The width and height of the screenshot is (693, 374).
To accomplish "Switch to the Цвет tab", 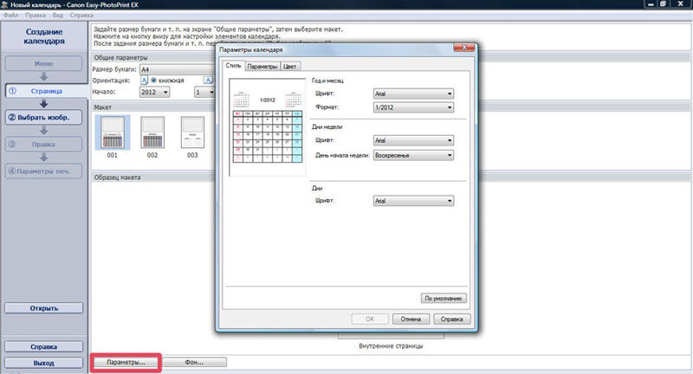I will pos(290,67).
